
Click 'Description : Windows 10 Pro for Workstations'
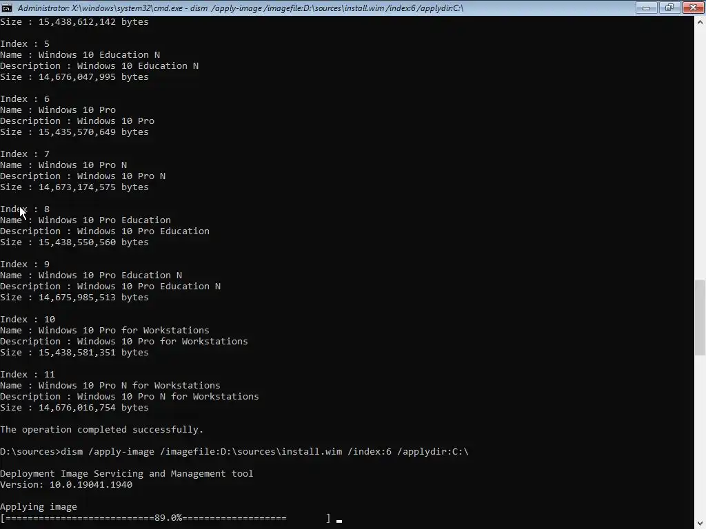[124, 342]
